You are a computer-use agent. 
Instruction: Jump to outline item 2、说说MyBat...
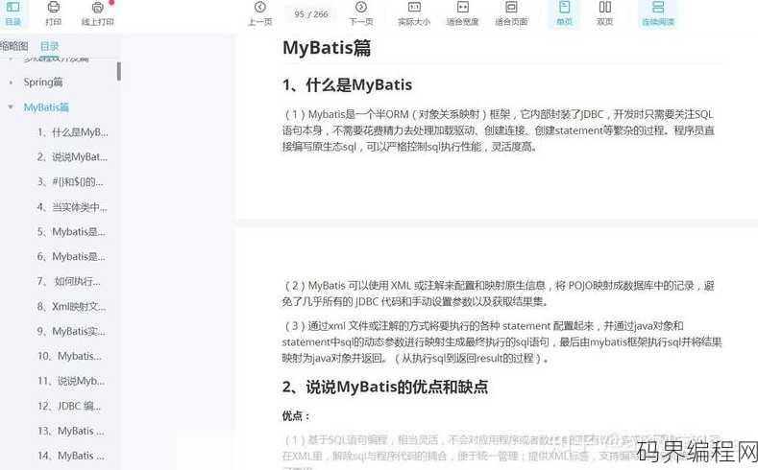[x=72, y=157]
